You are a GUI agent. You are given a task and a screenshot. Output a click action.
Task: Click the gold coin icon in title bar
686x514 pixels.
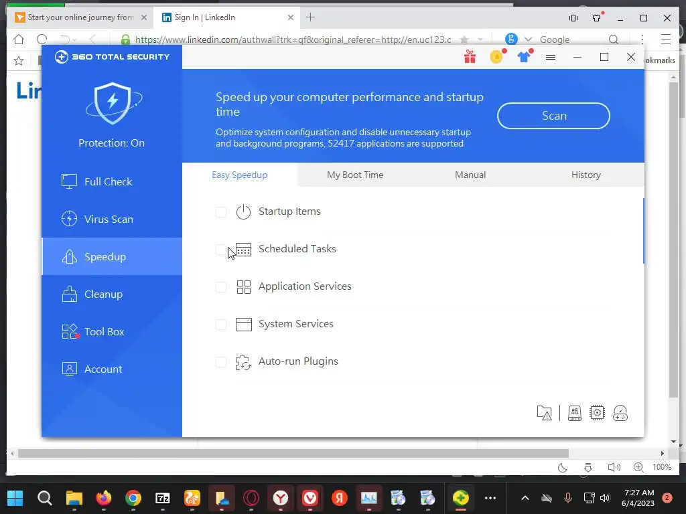point(496,57)
